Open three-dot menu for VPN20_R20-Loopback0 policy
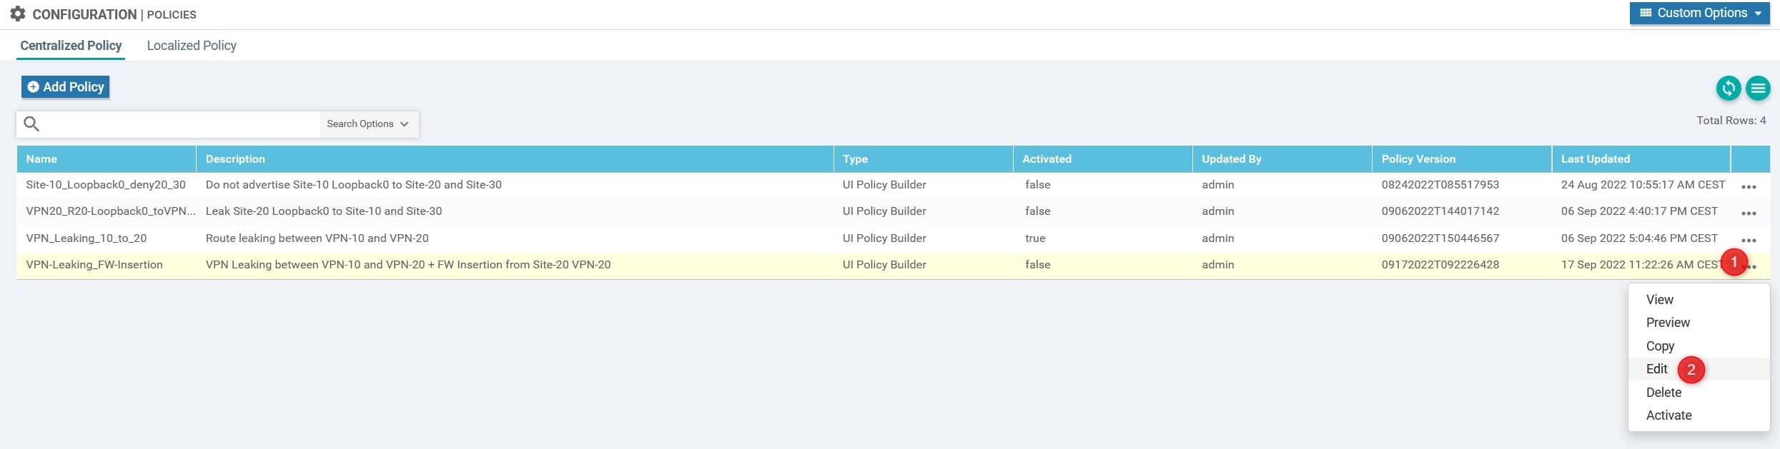The width and height of the screenshot is (1780, 449). click(1749, 213)
